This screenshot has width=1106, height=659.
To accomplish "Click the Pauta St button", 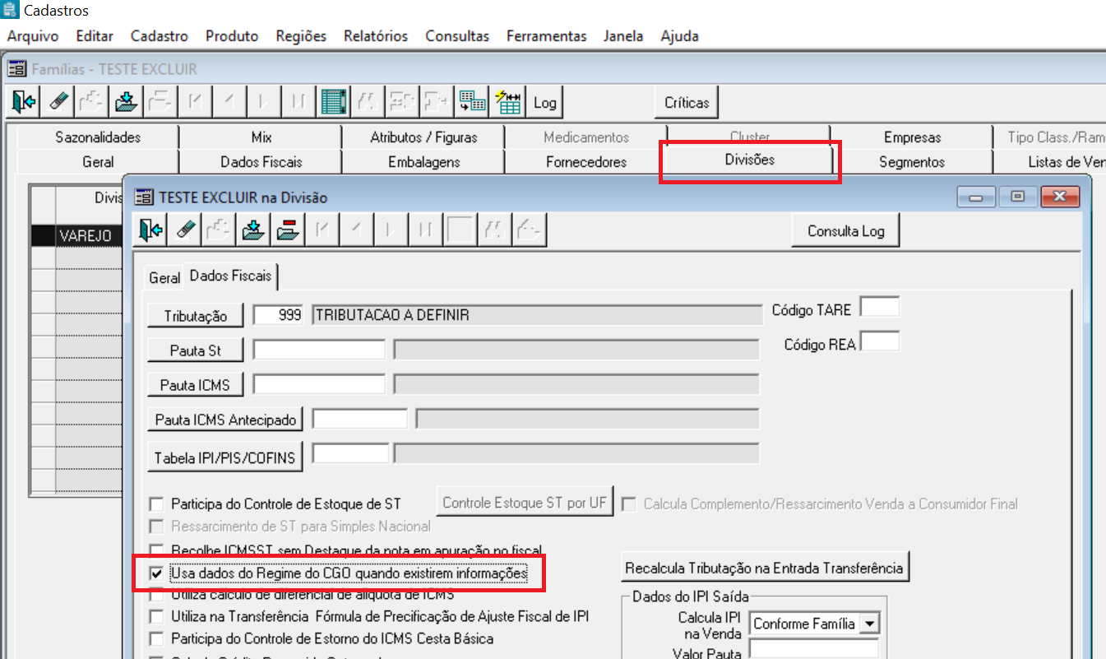I will pos(196,350).
